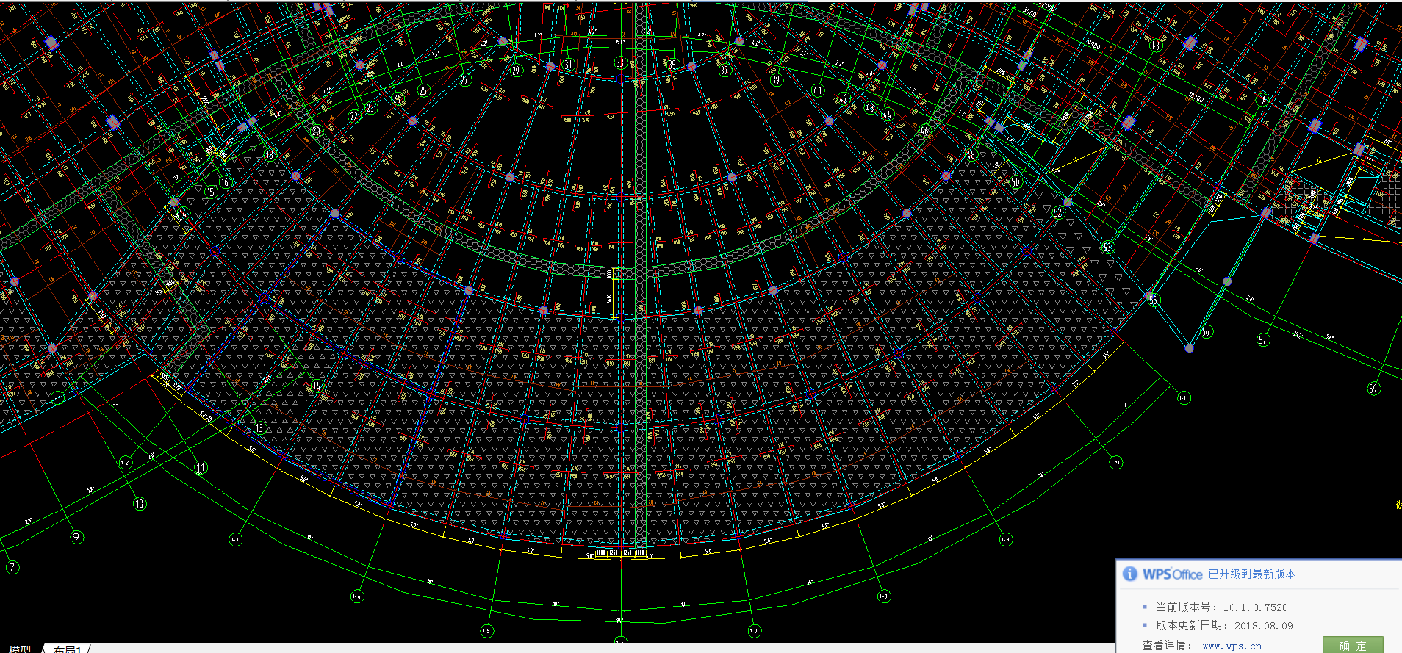Switch to the 布局1 layout tab
The height and width of the screenshot is (653, 1402).
pos(67,649)
